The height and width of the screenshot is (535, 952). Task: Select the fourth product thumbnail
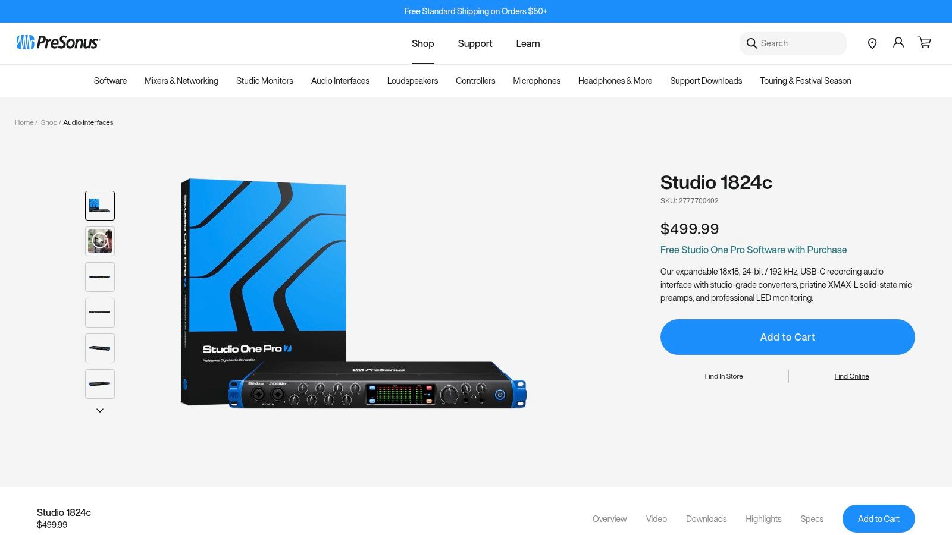pos(100,313)
